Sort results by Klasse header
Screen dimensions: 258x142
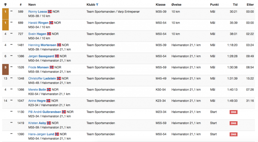tap(160, 5)
